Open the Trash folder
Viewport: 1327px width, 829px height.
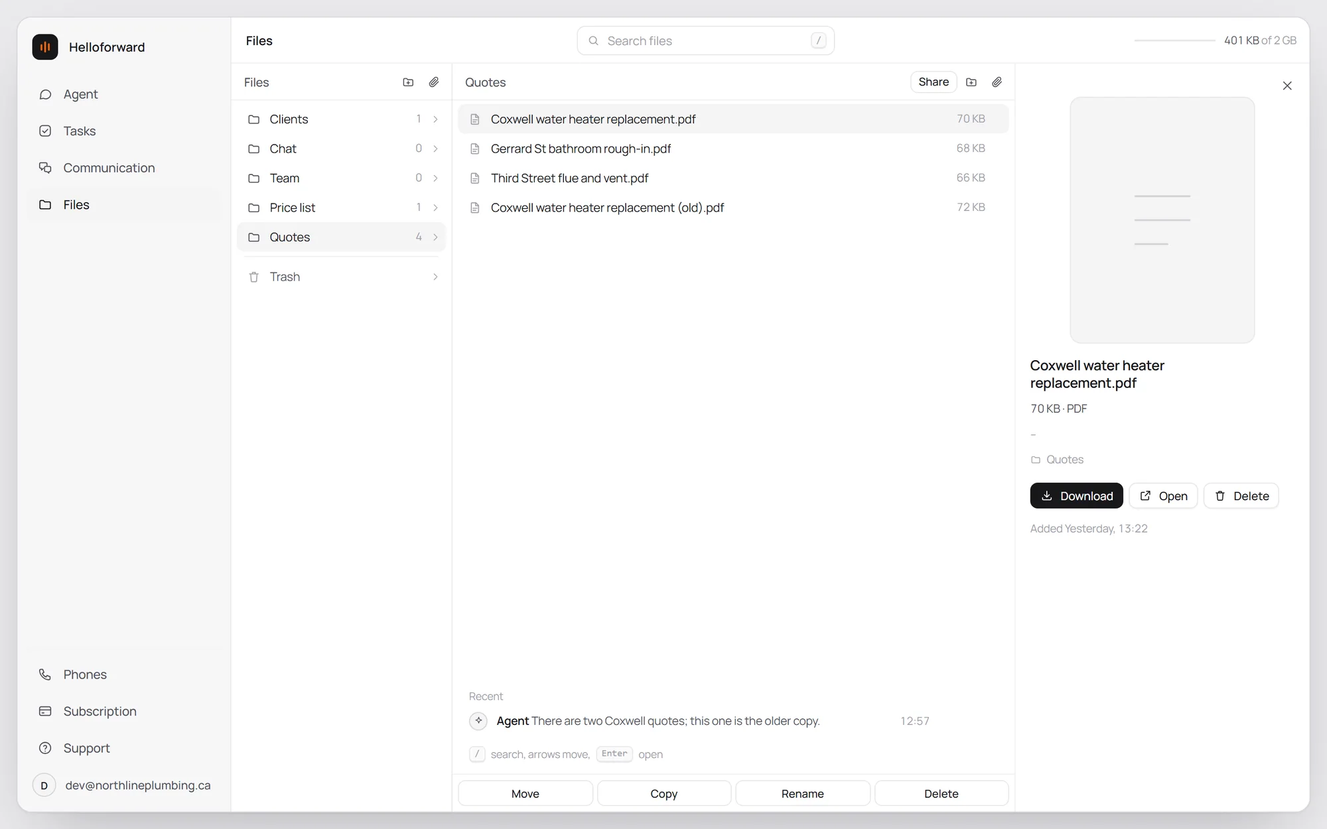coord(341,277)
